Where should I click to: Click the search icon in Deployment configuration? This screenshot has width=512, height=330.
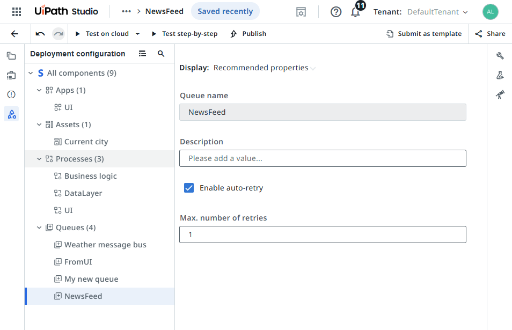161,54
